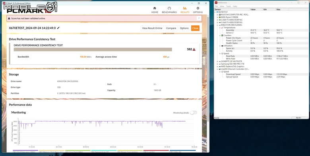Click the warning icon in the validation banner

pyautogui.click(x=9, y=18)
